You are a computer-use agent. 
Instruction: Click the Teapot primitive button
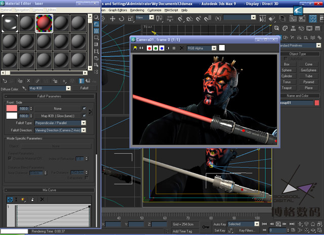(x=287, y=87)
